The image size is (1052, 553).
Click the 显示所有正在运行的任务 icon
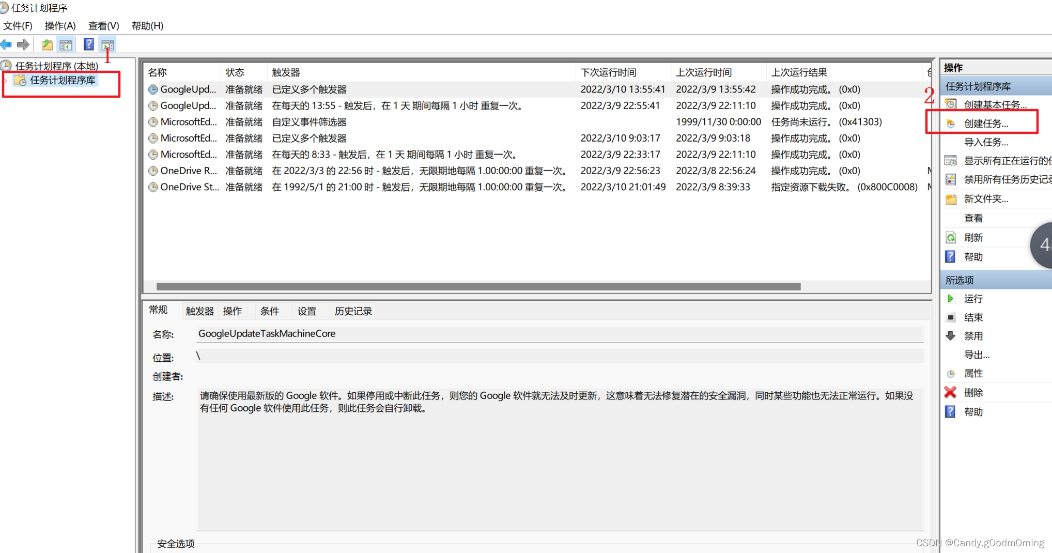tap(951, 161)
